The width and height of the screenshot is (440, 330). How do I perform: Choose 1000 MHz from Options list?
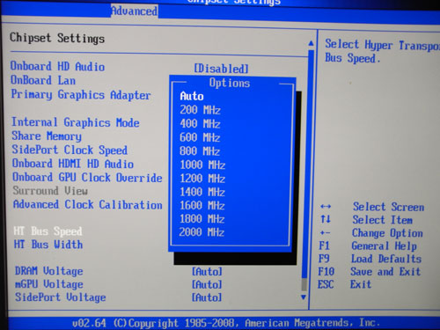202,165
